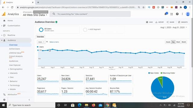Image resolution: width=193 pixels, height=108 pixels.
Task: Click the green verified shield icon
Action: (56, 22)
